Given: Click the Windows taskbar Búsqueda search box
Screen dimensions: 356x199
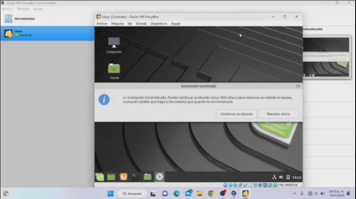Looking at the screenshot, I should [132, 194].
